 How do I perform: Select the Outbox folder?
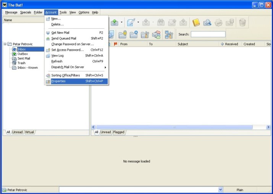click(x=23, y=54)
